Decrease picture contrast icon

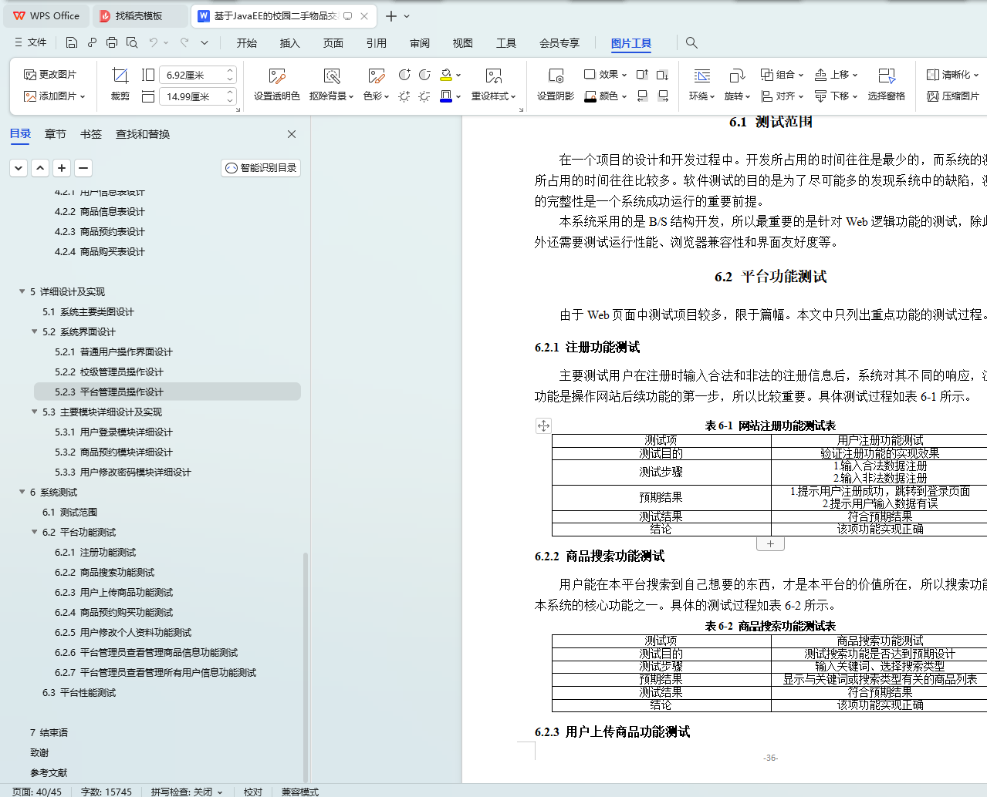point(424,75)
